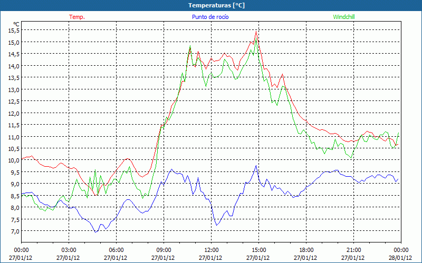Screen dimensions: 422x263
Task: Click the "8,0" y-axis value
Action: coord(15,207)
